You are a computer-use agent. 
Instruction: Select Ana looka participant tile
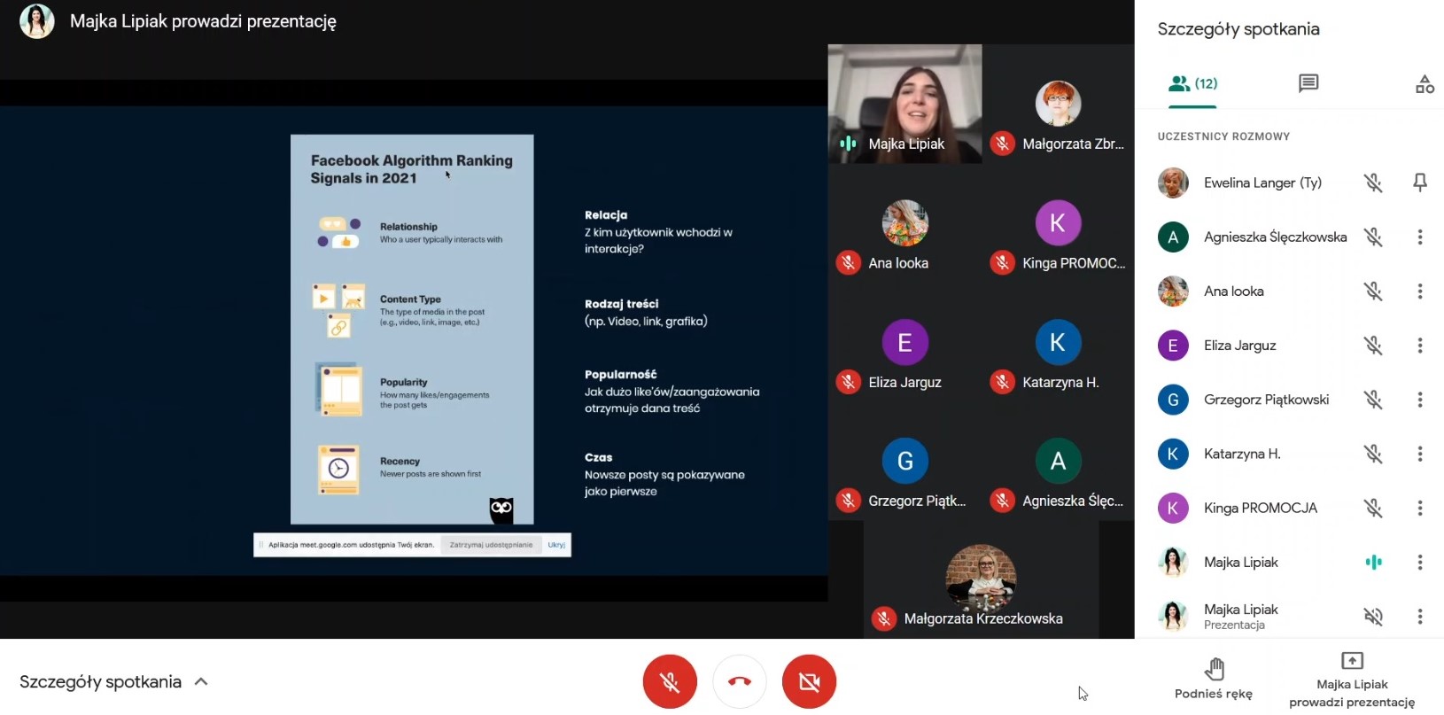[x=904, y=223]
